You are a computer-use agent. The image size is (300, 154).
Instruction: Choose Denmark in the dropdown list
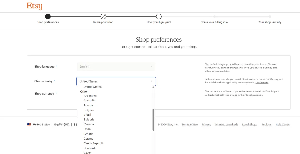[x=90, y=148]
